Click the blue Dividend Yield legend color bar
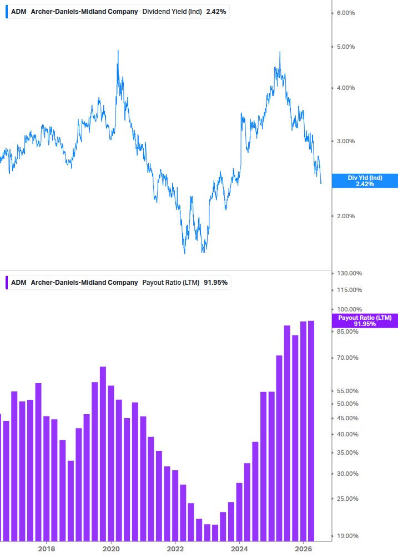The image size is (398, 558). (7, 12)
